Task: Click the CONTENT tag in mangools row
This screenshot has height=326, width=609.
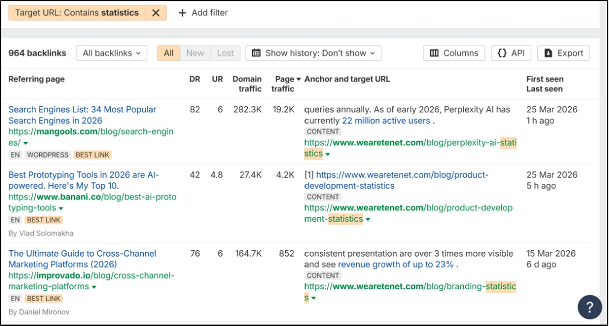Action: click(323, 131)
